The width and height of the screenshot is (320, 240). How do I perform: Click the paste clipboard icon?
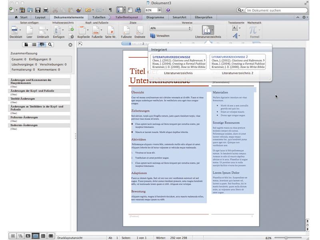pyautogui.click(x=71, y=10)
